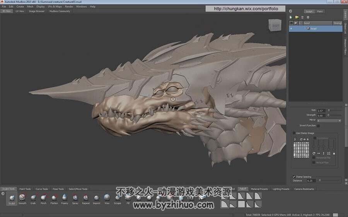The width and height of the screenshot is (348, 217).
Task: Click the Paint layers button
Action: point(320,11)
